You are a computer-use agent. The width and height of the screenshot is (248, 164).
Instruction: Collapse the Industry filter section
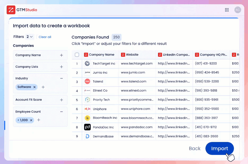pos(62,78)
